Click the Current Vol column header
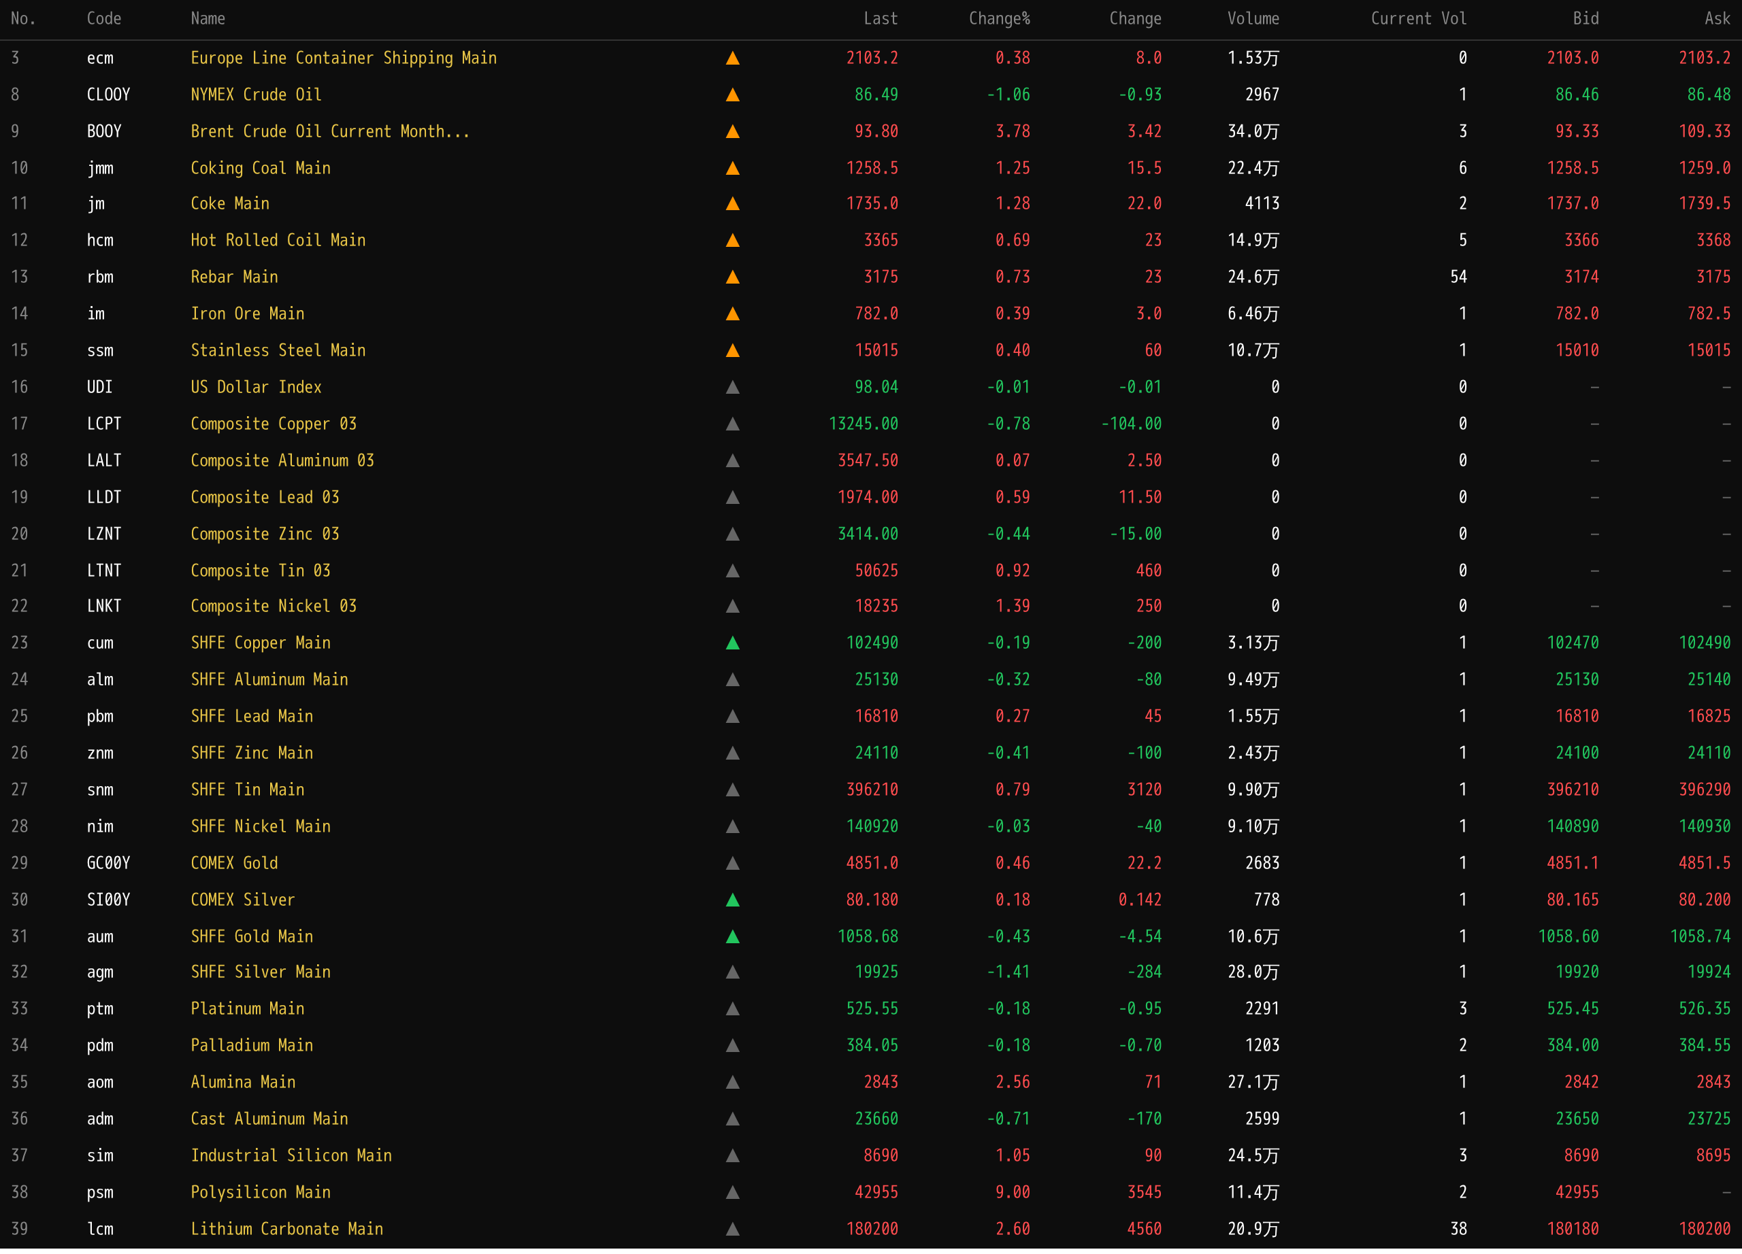 [x=1418, y=18]
